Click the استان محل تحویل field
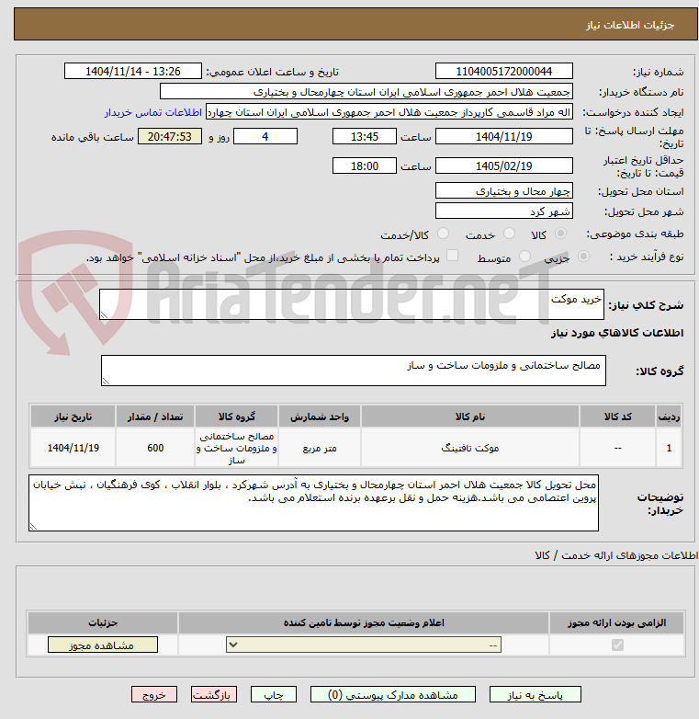Image resolution: width=699 pixels, height=719 pixels. [x=504, y=190]
